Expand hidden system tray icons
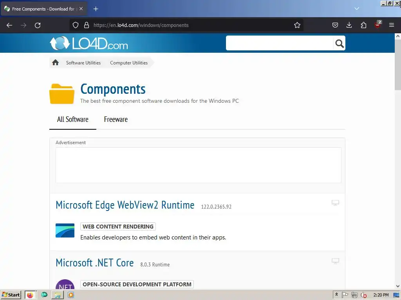Image resolution: width=401 pixels, height=300 pixels. (336, 295)
